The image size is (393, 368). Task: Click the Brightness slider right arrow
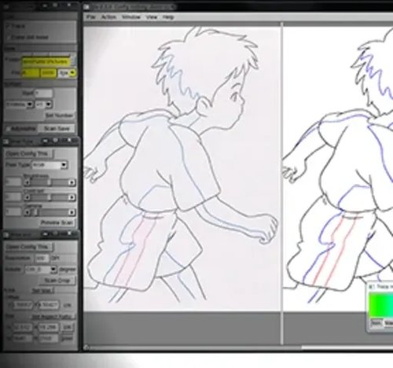tap(72, 182)
